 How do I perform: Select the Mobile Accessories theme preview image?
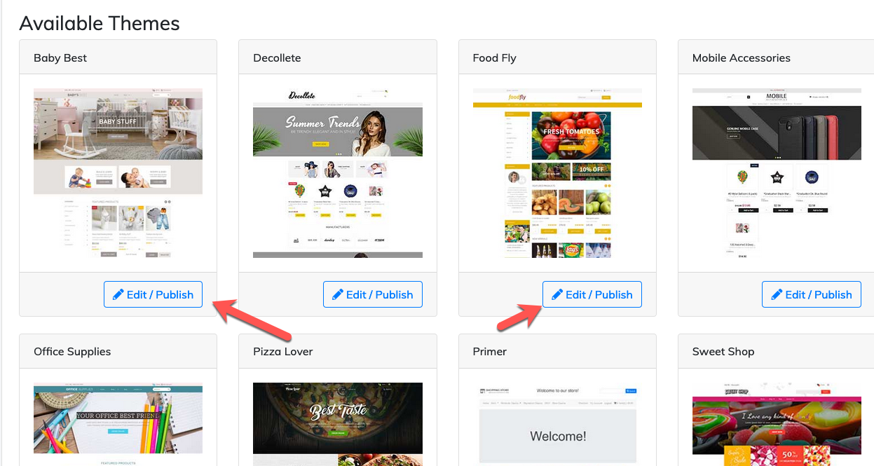pyautogui.click(x=777, y=173)
